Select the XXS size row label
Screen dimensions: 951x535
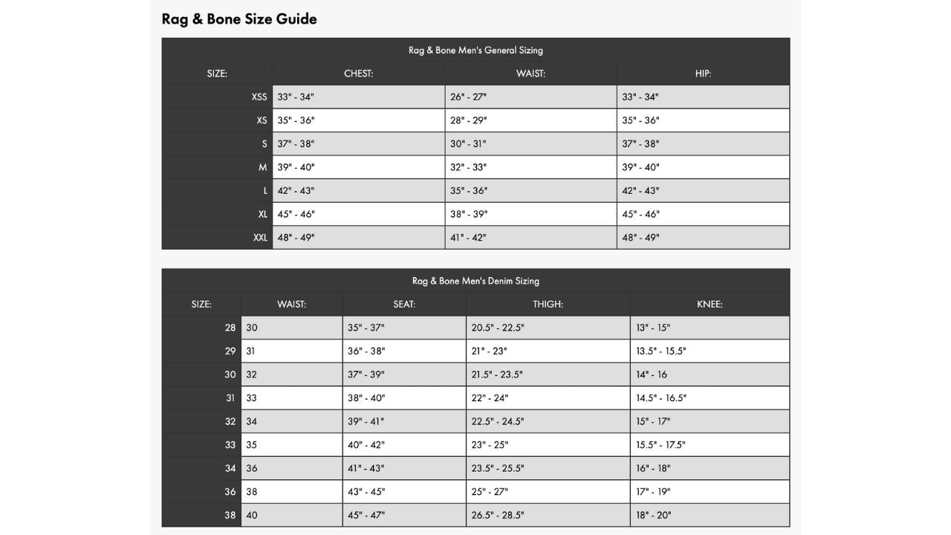click(x=259, y=97)
